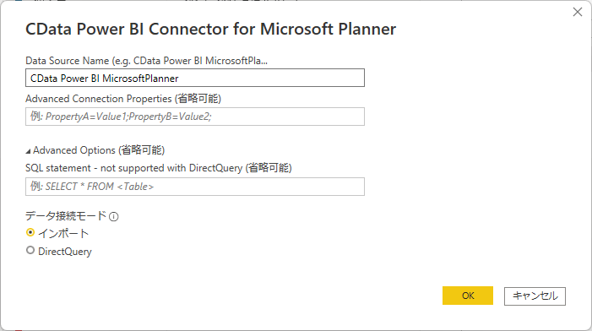Click into the SQL statement field
This screenshot has width=592, height=331.
195,187
